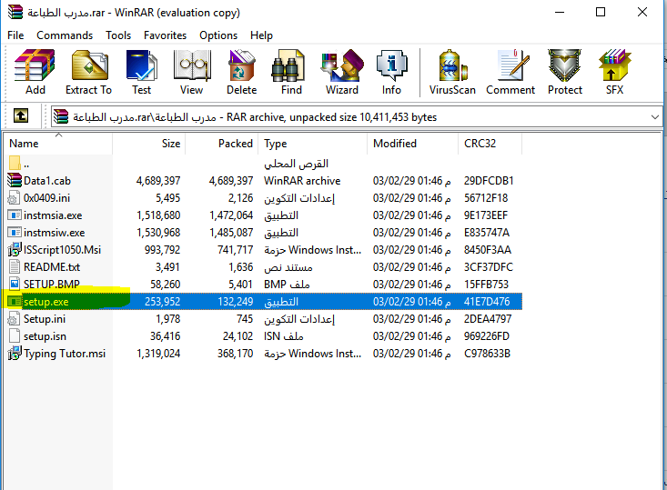Maximize the WinRAR window
This screenshot has width=667, height=490.
coord(601,12)
